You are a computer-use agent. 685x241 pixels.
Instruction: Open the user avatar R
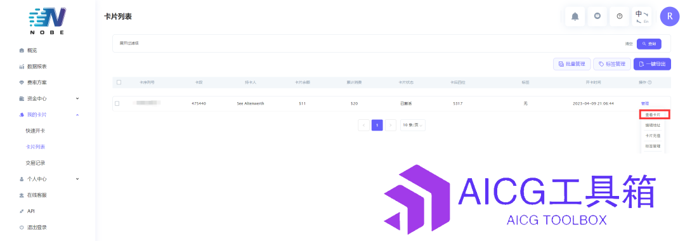coord(670,16)
